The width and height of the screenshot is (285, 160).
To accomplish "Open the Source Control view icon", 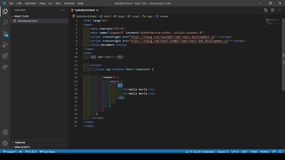I will (5, 34).
